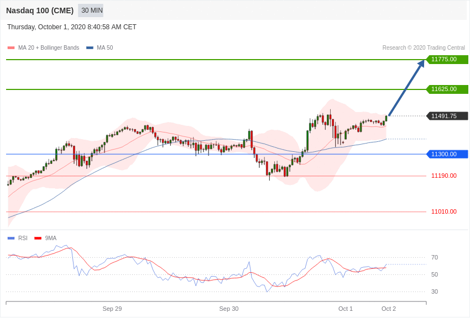Click the blue upward forecast arrow head
470x318 pixels.
[421, 63]
